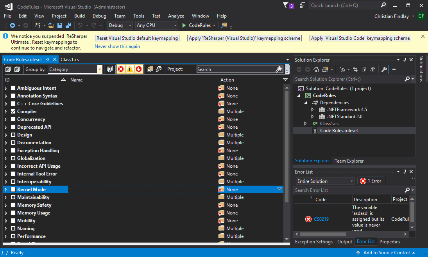Click the search magnifier in the ruleset search box

(x=279, y=69)
